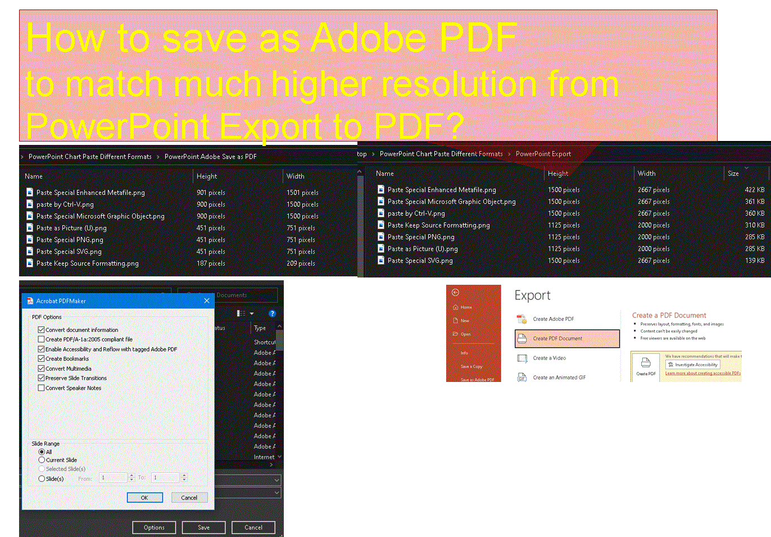This screenshot has height=537, width=771.
Task: Go back with the backstage back arrow
Action: click(x=456, y=292)
